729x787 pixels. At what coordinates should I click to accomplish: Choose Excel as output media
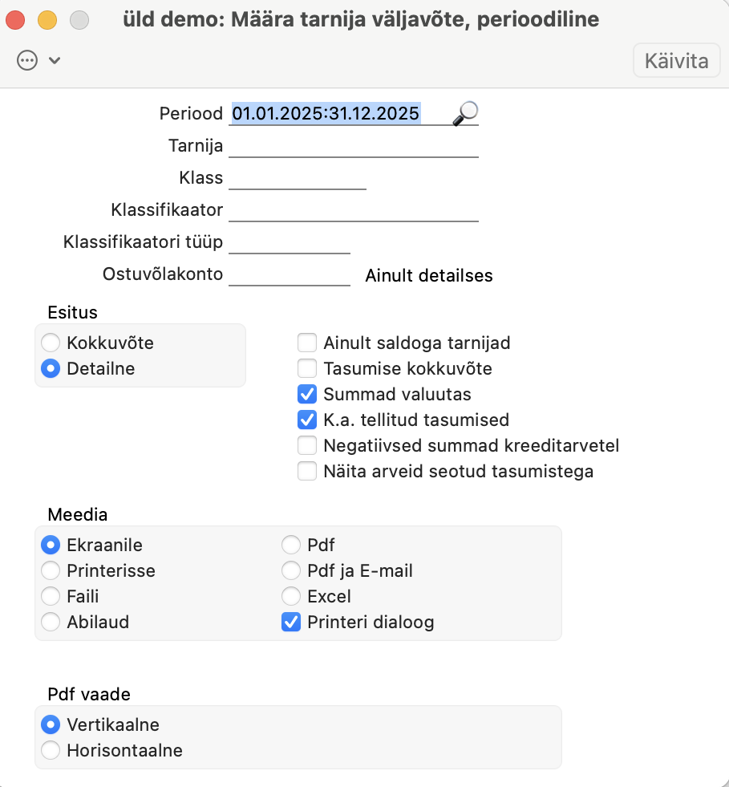click(291, 597)
